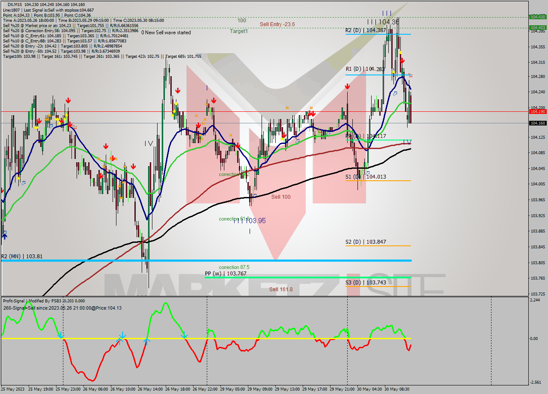
Task: Click the 103.725 price axis value
Action: [537, 294]
